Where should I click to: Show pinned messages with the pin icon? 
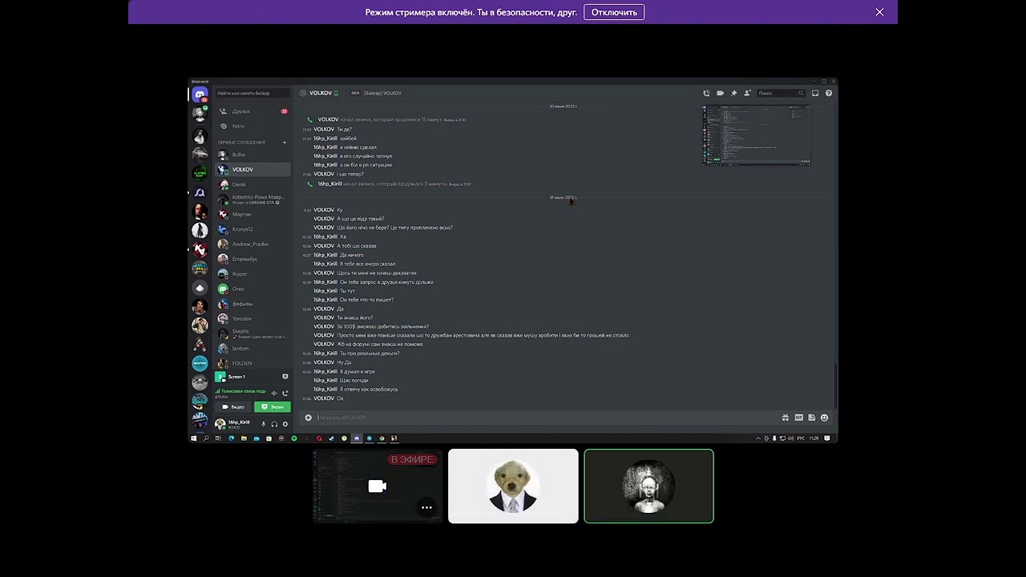click(733, 93)
